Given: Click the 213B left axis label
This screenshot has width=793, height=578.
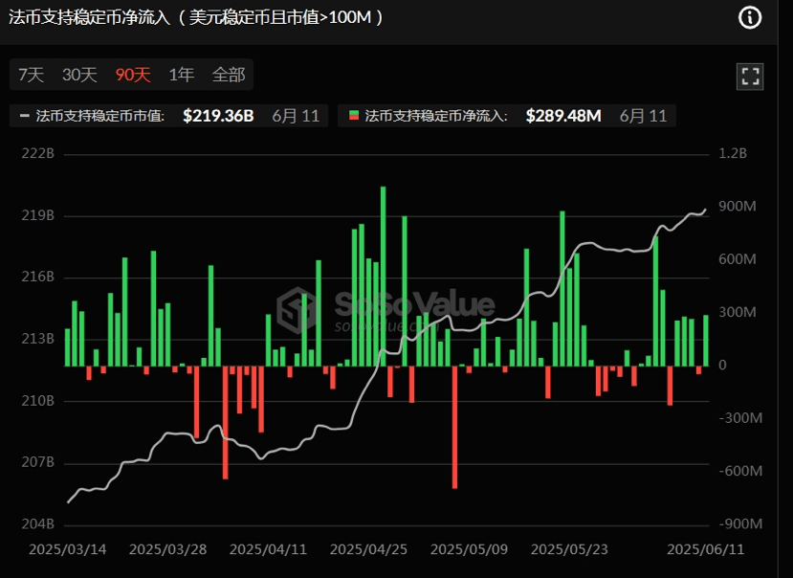Looking at the screenshot, I should point(38,339).
